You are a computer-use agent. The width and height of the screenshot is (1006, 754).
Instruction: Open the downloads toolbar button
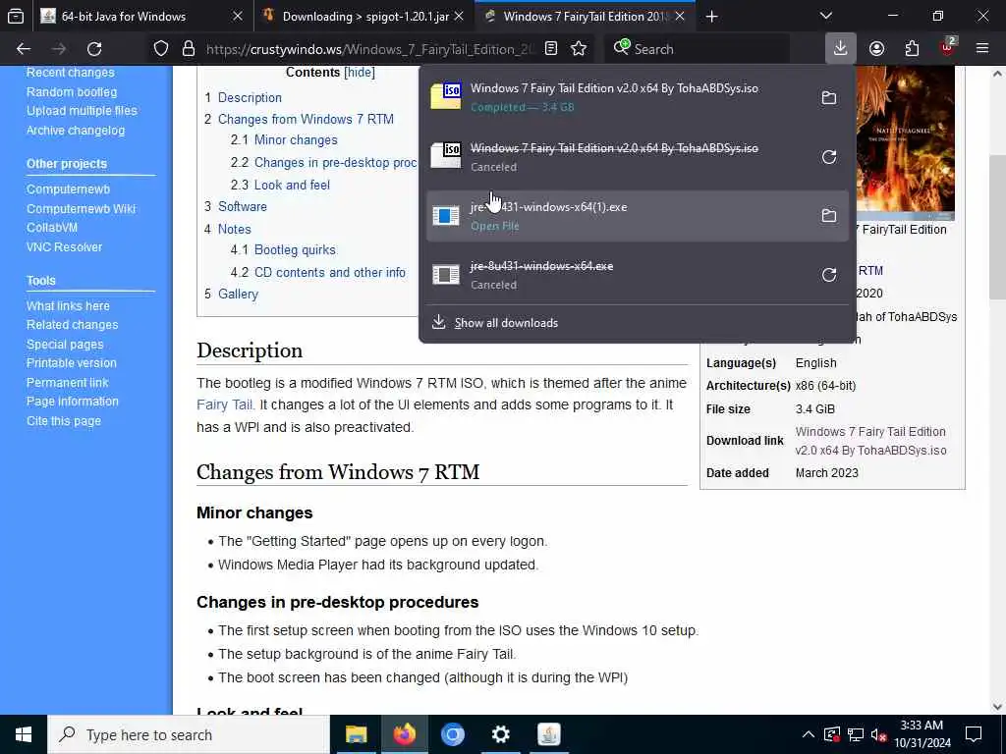(840, 49)
